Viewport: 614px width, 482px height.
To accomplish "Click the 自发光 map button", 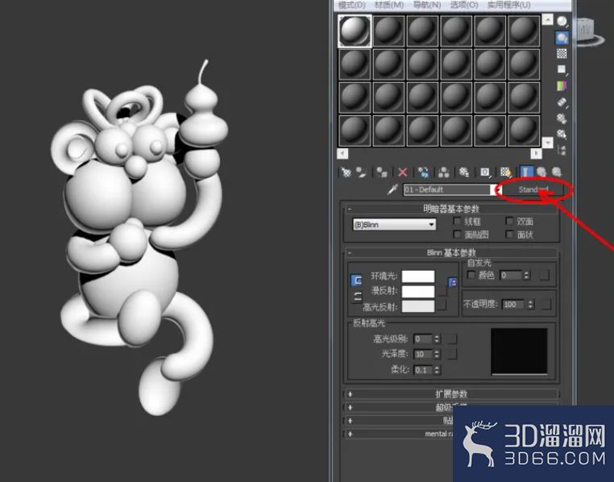I will (x=544, y=276).
